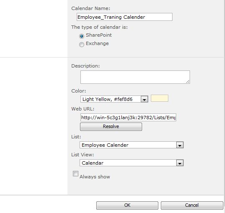Open the List View dropdown showing Calendar
The image size is (225, 213).
131,163
